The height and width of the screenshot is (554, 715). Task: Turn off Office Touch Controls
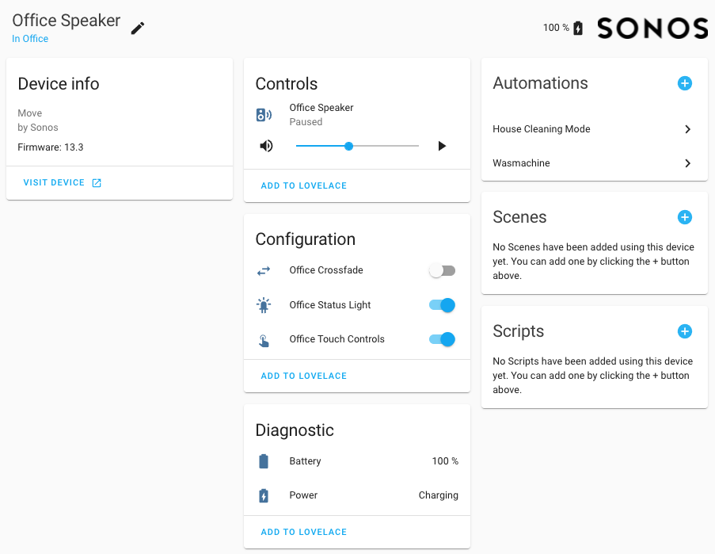click(x=442, y=338)
